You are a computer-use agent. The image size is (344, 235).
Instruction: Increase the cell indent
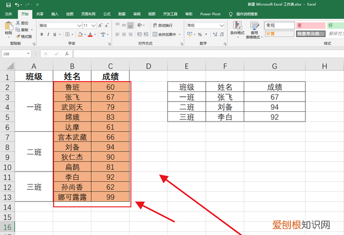coord(146,34)
